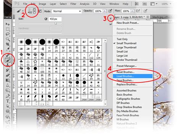Select the Clone Stamp tool
This screenshot has width=181, height=138.
(x=8, y=65)
